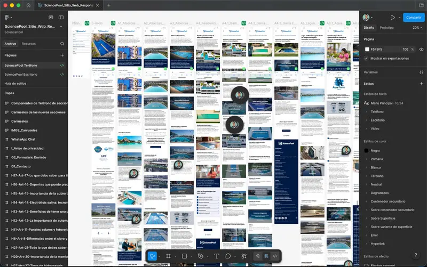Select the SciencePool Teléfono page
This screenshot has height=267, width=427.
point(21,66)
